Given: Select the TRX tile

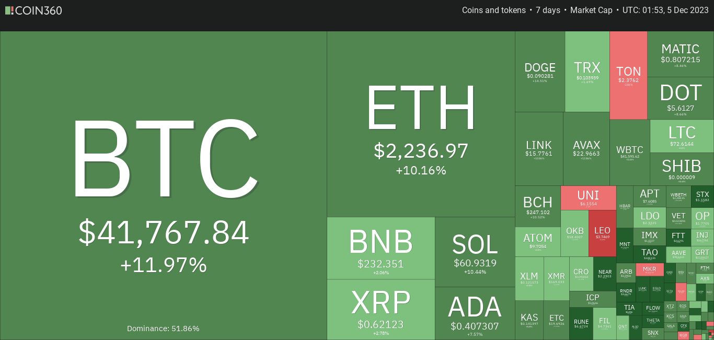Looking at the screenshot, I should tap(587, 72).
